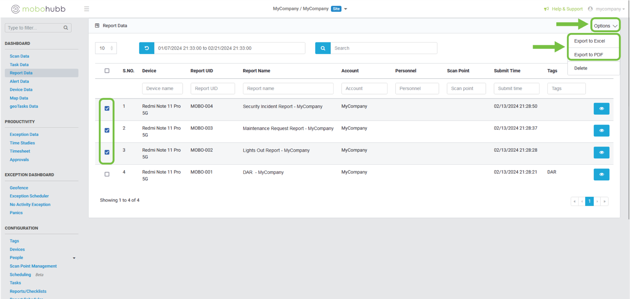Go to Alert Data in sidebar

click(x=19, y=81)
